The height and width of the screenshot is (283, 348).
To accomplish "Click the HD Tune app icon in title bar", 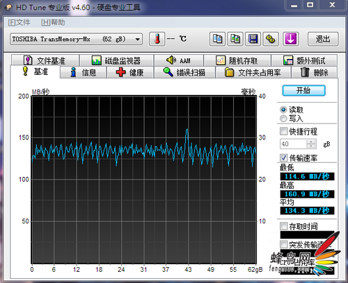I will click(x=8, y=8).
